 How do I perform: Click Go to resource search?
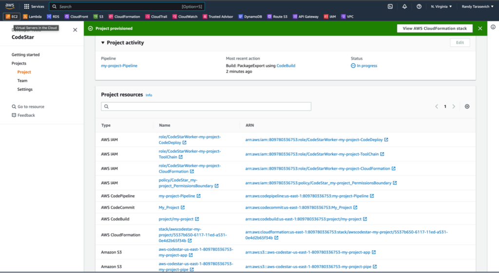tap(28, 107)
